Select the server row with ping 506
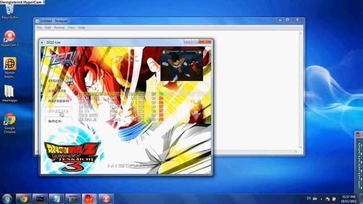Screen dimensions: 363x204 121,103
